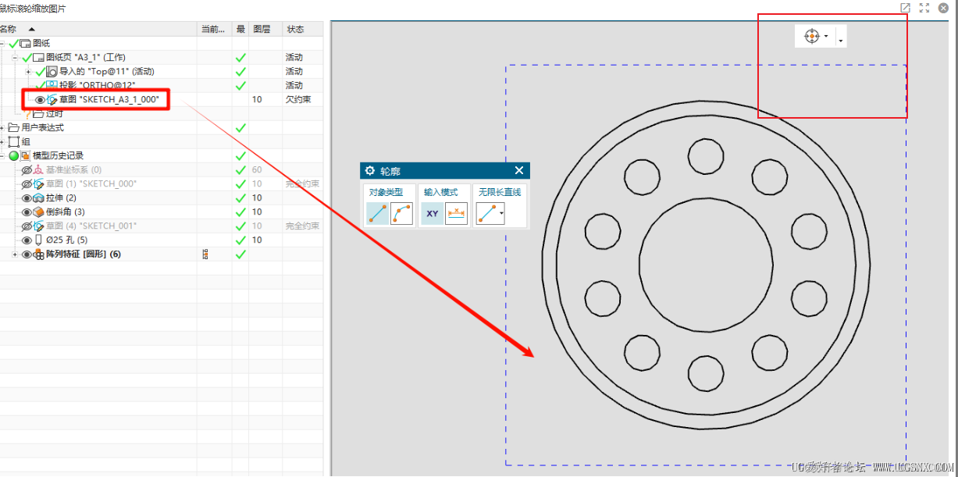Click the infinite line (无限长直线) icon
Image resolution: width=958 pixels, height=477 pixels.
(486, 214)
